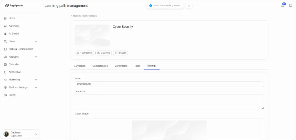Image resolution: width=296 pixels, height=140 pixels.
Task: Click the search magnifier button
Action: click(189, 5)
